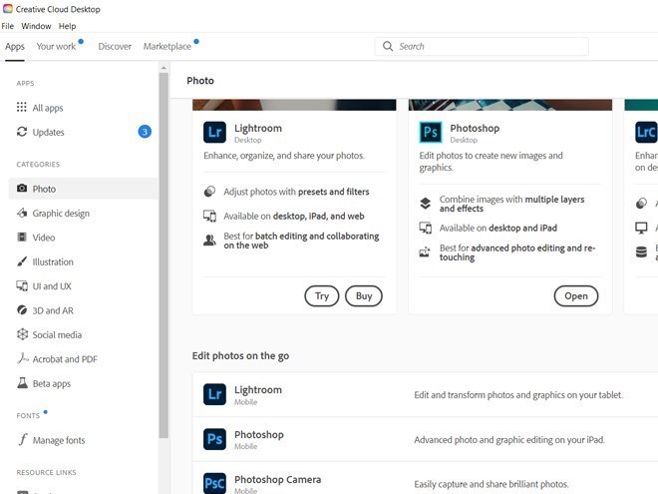Click the Photo camera icon in sidebar
This screenshot has width=658, height=494.
point(22,189)
